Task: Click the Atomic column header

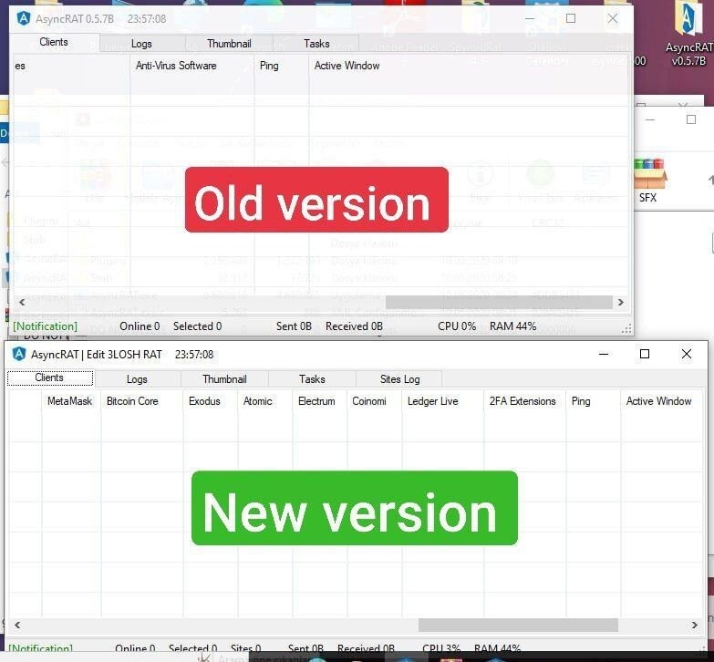Action: [264, 401]
